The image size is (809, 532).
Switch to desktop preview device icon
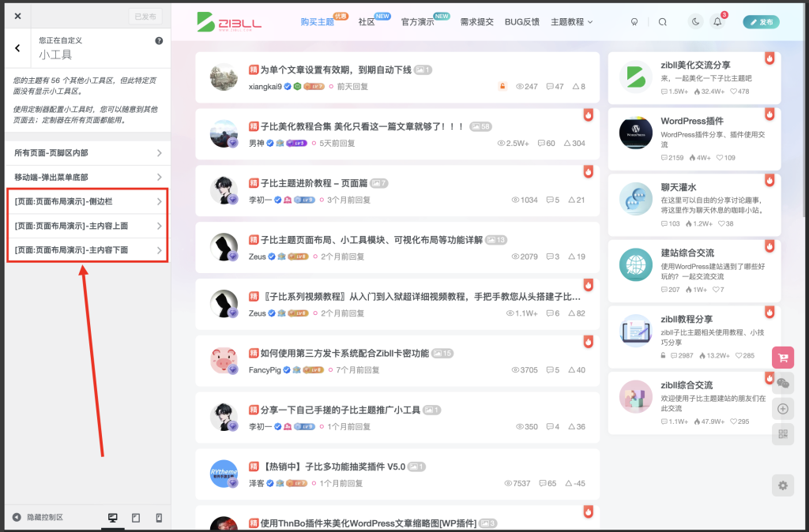[x=112, y=518]
